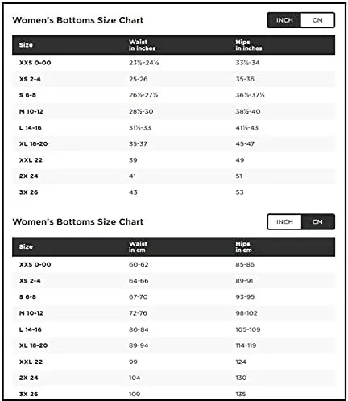Click the Waist in cm column header

pyautogui.click(x=138, y=247)
